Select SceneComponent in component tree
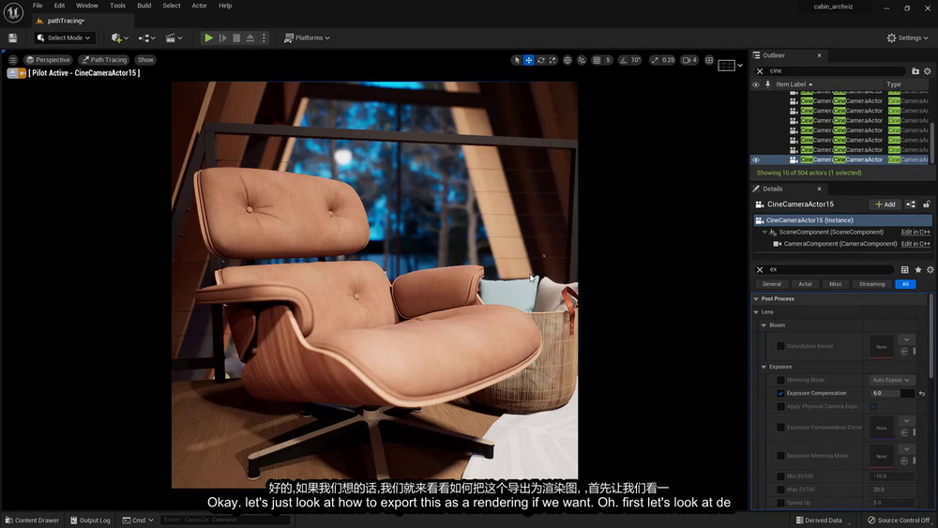This screenshot has width=938, height=528. [830, 232]
